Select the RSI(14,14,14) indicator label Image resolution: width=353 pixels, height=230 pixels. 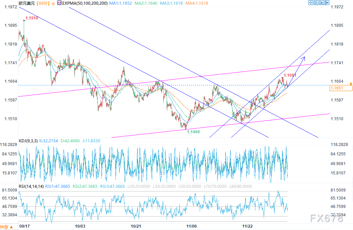point(31,186)
